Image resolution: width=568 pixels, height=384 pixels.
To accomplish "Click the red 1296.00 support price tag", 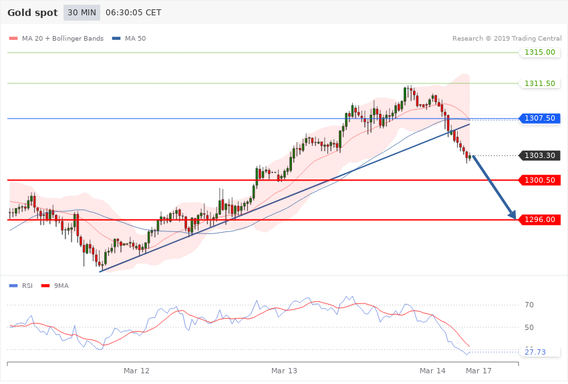I will tap(540, 219).
